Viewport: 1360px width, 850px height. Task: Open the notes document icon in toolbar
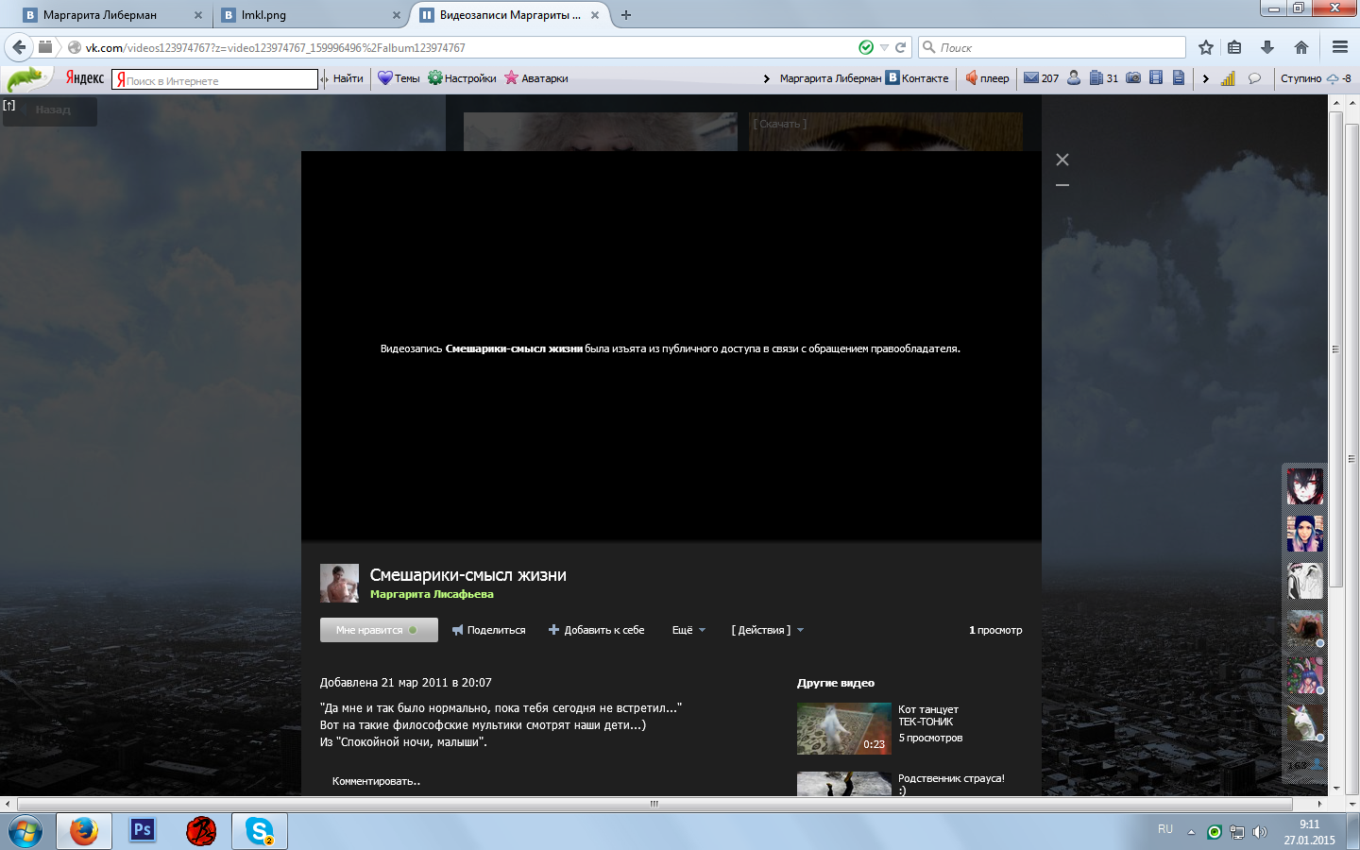pos(1179,78)
